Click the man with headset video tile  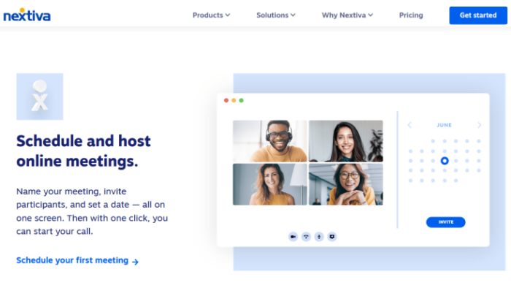point(270,141)
